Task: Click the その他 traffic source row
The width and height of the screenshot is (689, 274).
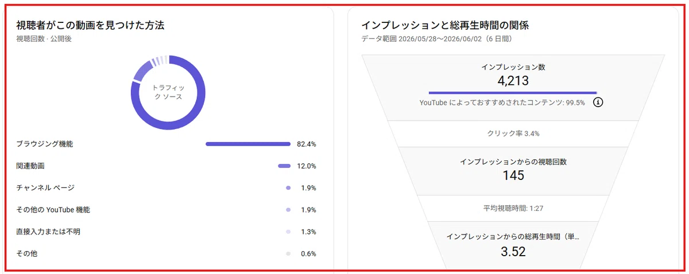Action: point(167,253)
